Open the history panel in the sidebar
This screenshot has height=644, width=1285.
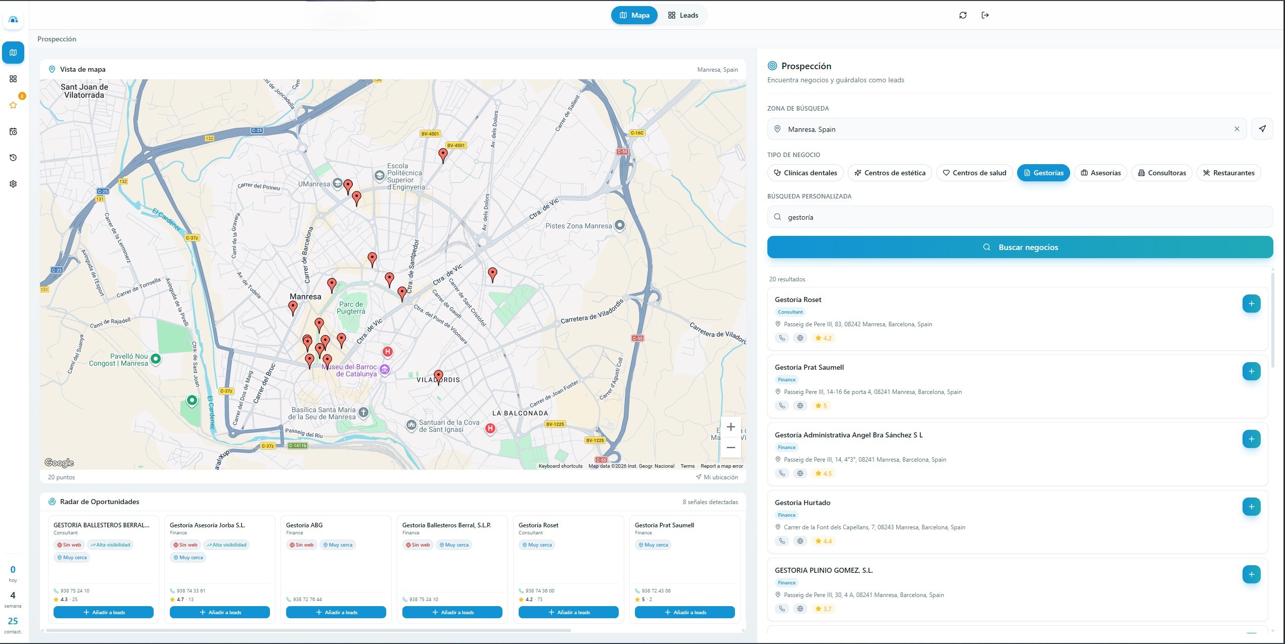click(x=13, y=157)
